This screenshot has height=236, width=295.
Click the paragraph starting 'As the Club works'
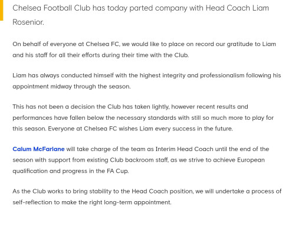[x=147, y=197]
